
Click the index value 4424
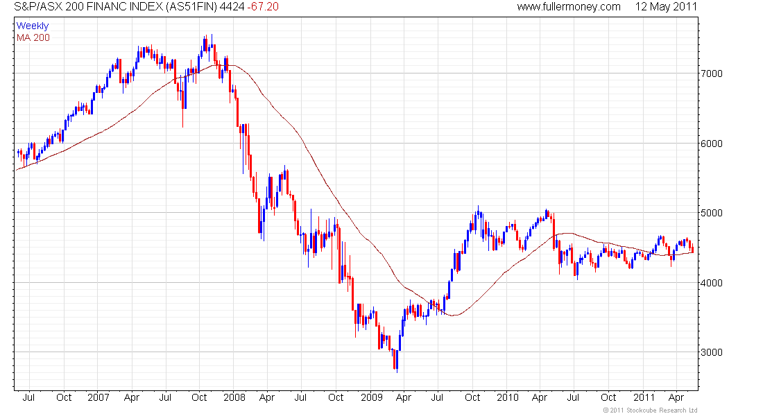(232, 7)
